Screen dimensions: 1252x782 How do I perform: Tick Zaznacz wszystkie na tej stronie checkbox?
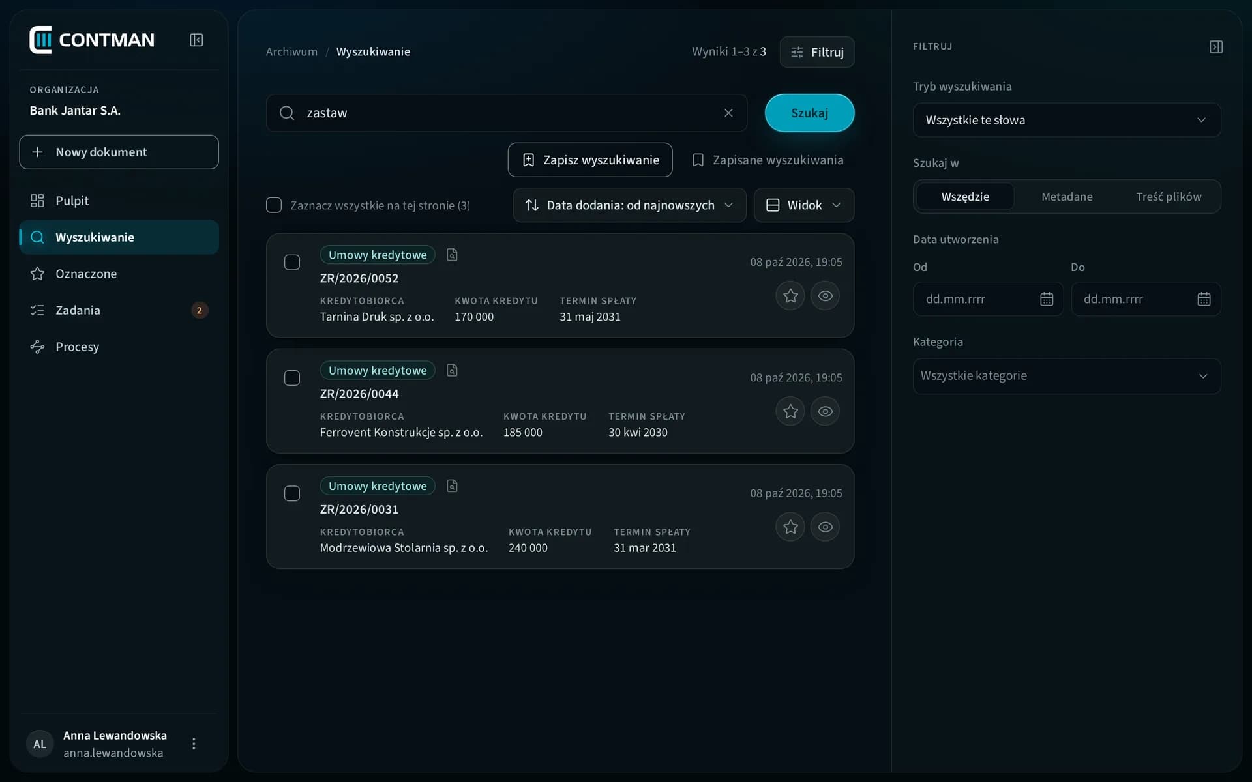[274, 205]
